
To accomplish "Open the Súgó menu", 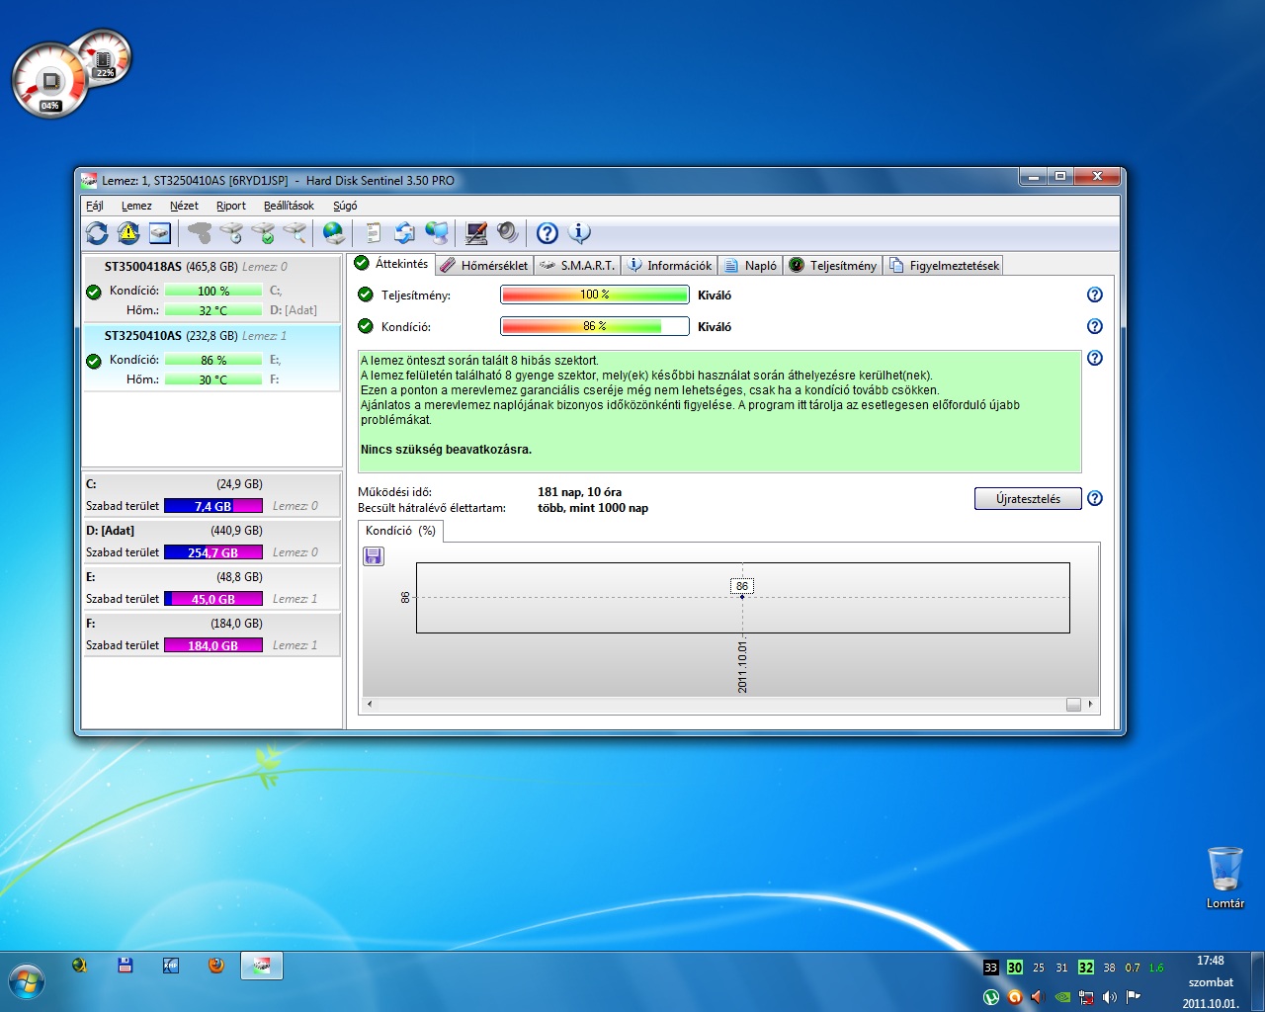I will tap(345, 206).
